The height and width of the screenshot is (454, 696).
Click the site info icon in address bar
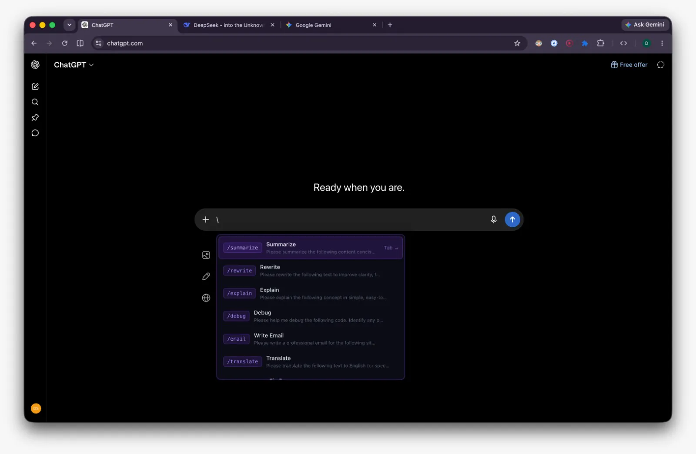tap(99, 43)
